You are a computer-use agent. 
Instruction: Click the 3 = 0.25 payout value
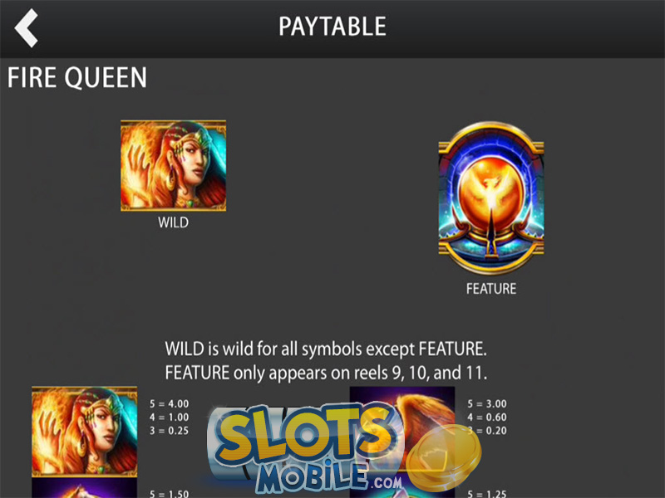coord(169,431)
